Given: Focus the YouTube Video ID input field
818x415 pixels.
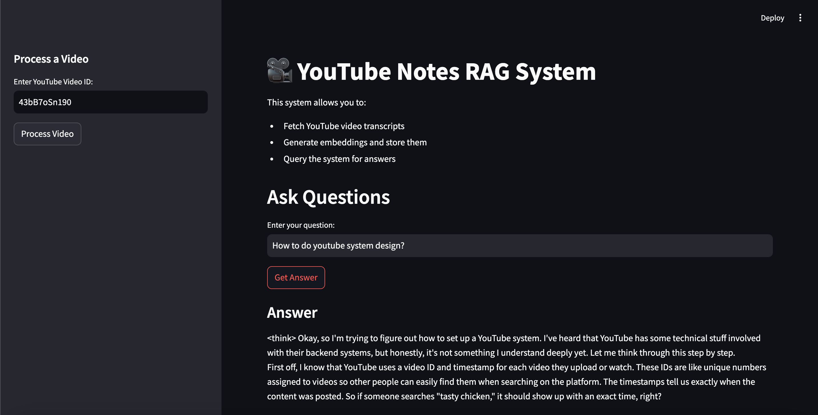Looking at the screenshot, I should tap(110, 102).
